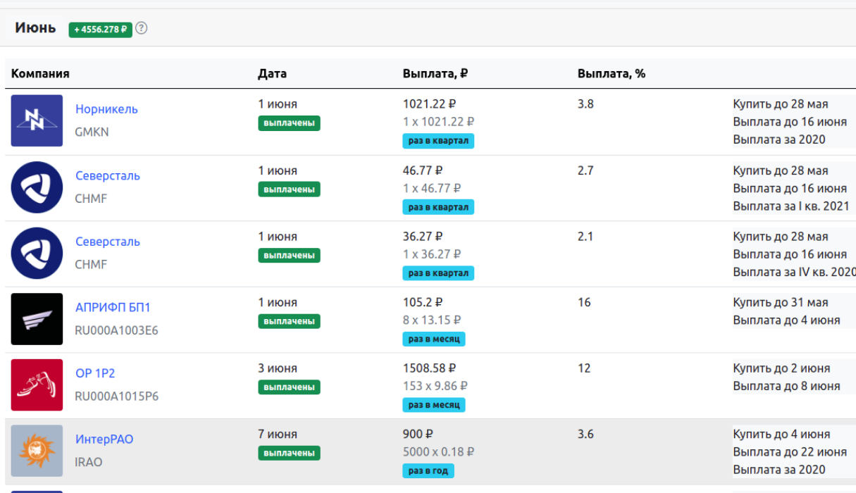This screenshot has width=856, height=493.
Task: Open the АПРИФП БП1 link
Action: (113, 307)
